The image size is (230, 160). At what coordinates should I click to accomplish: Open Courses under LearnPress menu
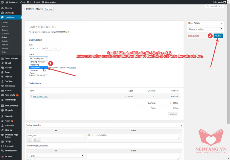4,22
